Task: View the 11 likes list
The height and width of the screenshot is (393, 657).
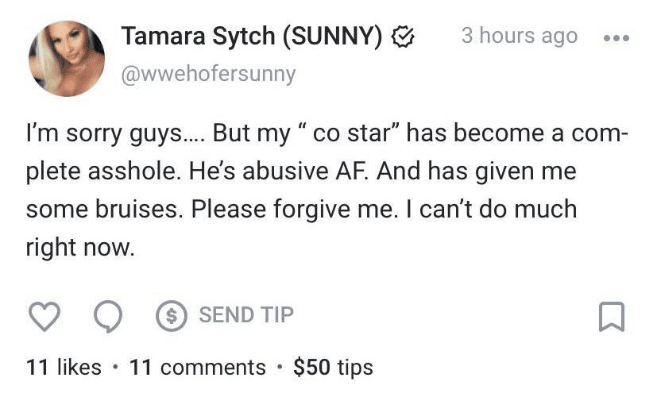Action: click(64, 367)
